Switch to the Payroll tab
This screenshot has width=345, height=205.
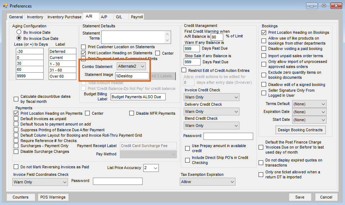[137, 17]
